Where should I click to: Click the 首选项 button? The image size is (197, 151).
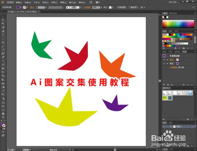click(x=133, y=7)
